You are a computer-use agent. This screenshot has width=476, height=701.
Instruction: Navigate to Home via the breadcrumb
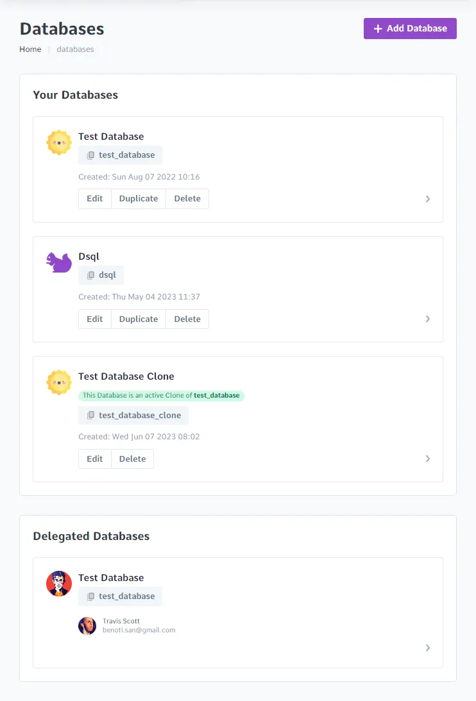pyautogui.click(x=30, y=49)
